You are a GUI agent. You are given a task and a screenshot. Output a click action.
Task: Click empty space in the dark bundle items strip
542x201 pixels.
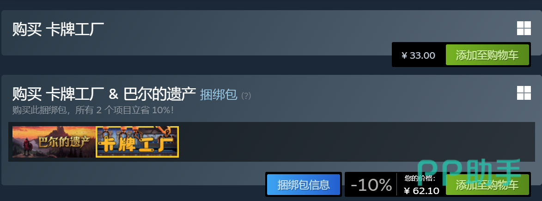pos(356,142)
